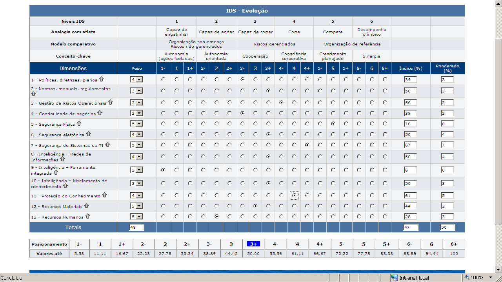Click the Dimensões column header
502x282 pixels.
click(x=73, y=68)
